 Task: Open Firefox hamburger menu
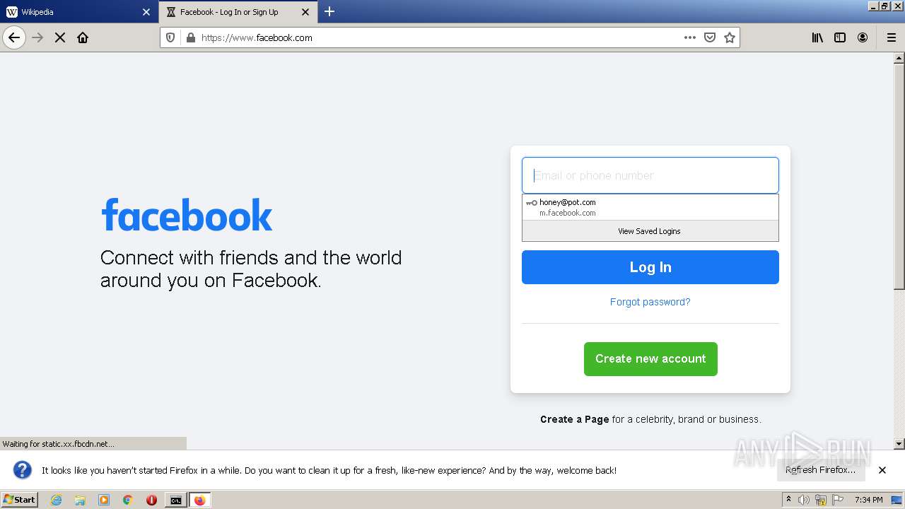coord(892,37)
